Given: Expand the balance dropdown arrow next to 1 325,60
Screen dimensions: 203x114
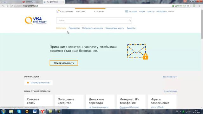Looking at the screenshot, I should click(104, 11).
